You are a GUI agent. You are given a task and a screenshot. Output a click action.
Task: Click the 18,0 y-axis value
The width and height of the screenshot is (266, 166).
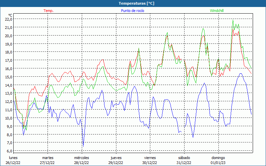(9, 52)
